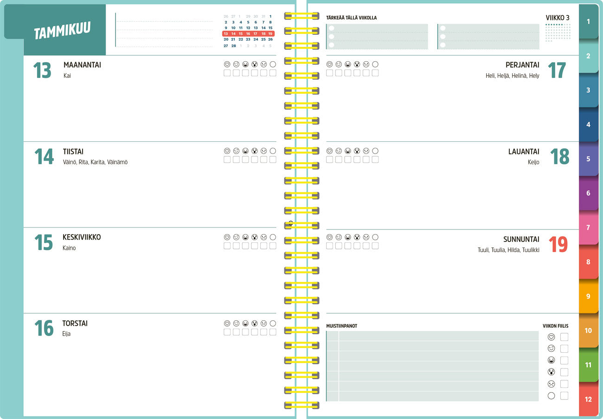Choose the sad face emoji for Lauantai 18
Viewport: 603px width, 419px height.
[366, 151]
